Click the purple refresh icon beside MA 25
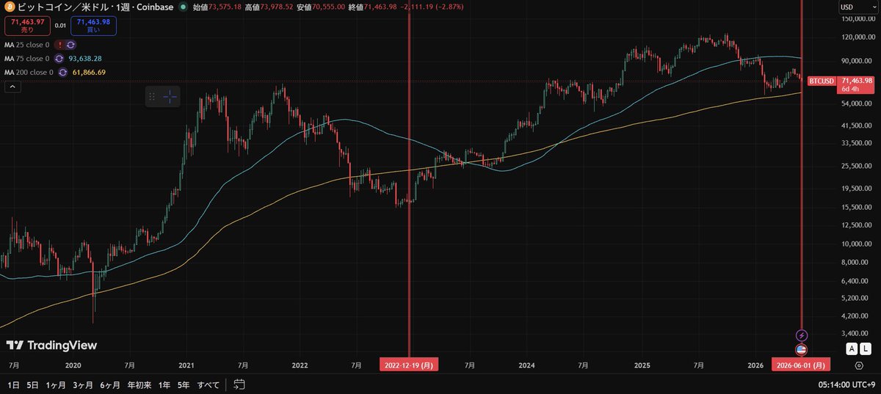Screen dimensions: 881x394 (71, 45)
